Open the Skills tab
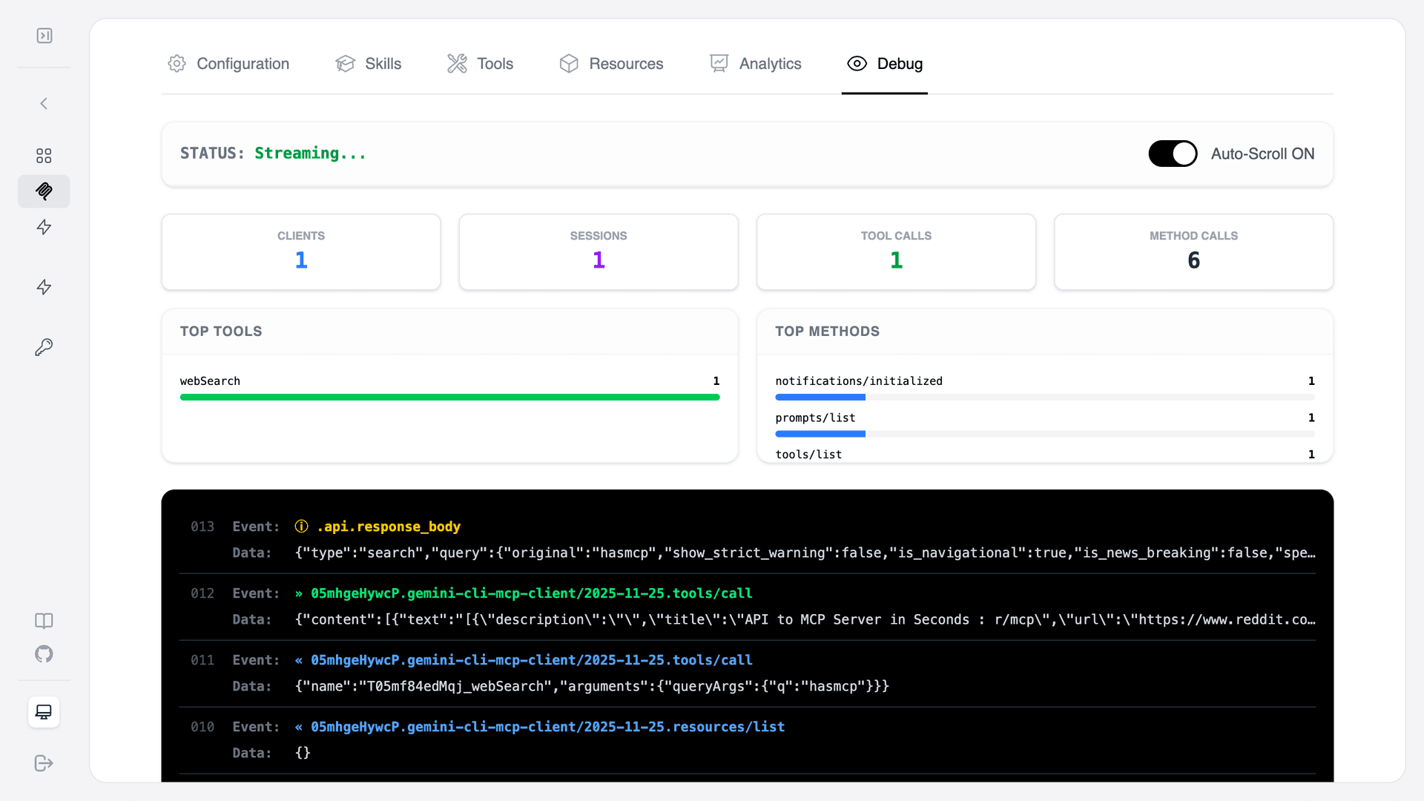Image resolution: width=1424 pixels, height=801 pixels. [368, 64]
